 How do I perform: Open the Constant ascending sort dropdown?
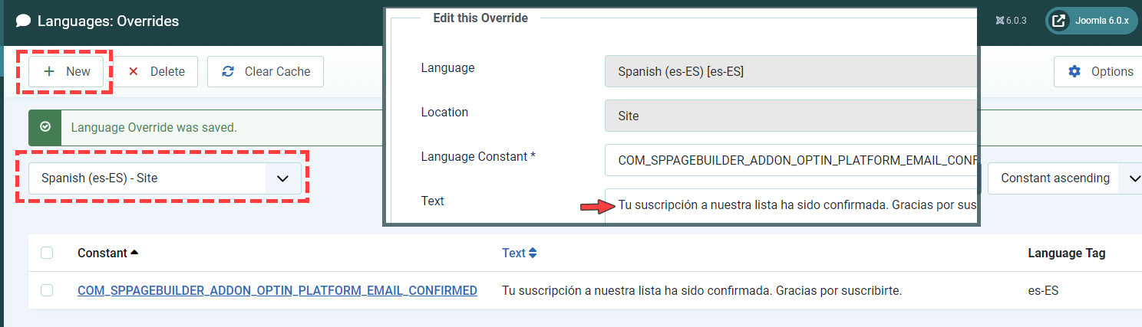point(1064,178)
